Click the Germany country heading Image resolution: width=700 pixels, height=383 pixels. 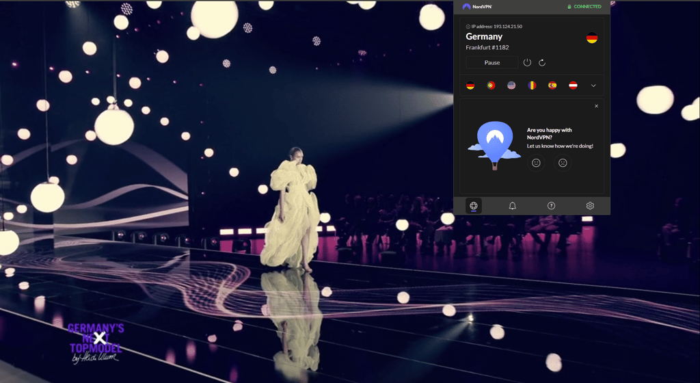click(x=484, y=37)
